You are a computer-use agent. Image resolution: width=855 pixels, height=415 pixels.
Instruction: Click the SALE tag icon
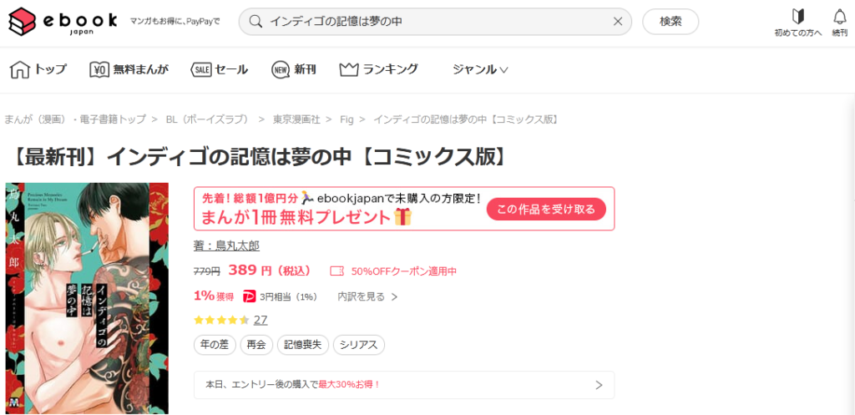(x=200, y=69)
